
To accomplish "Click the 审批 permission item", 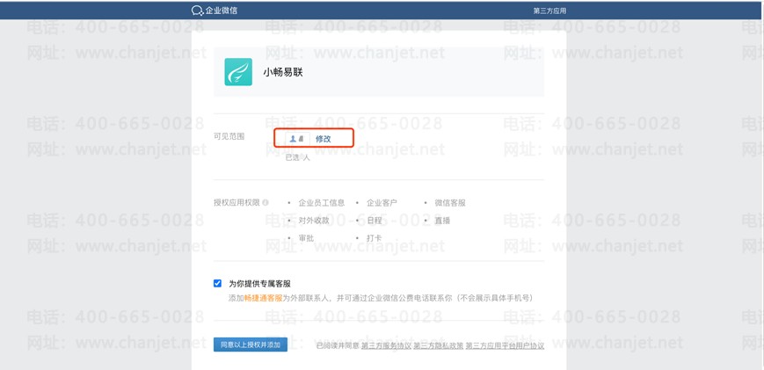I will [x=307, y=238].
